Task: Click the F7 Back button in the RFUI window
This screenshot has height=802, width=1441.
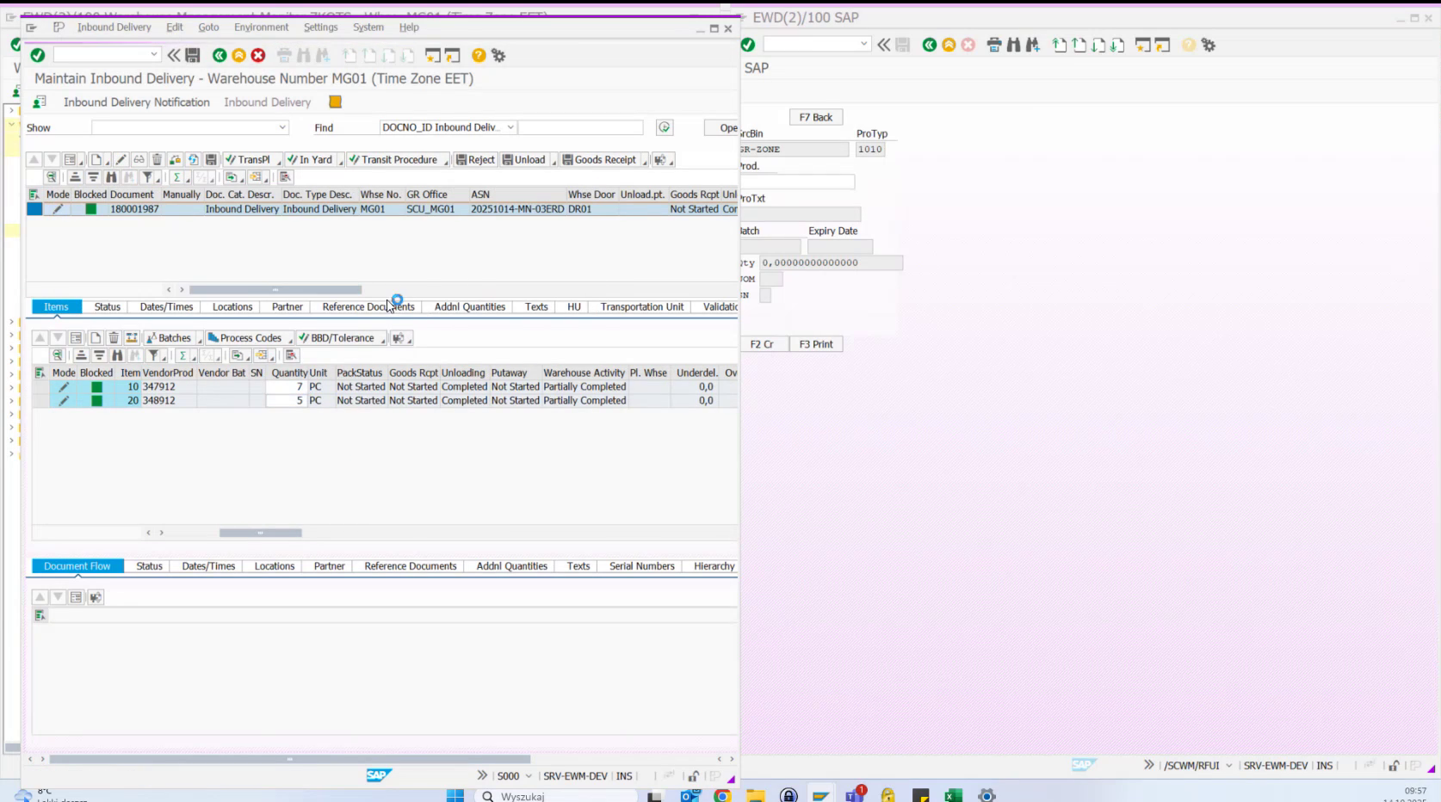Action: pyautogui.click(x=815, y=116)
